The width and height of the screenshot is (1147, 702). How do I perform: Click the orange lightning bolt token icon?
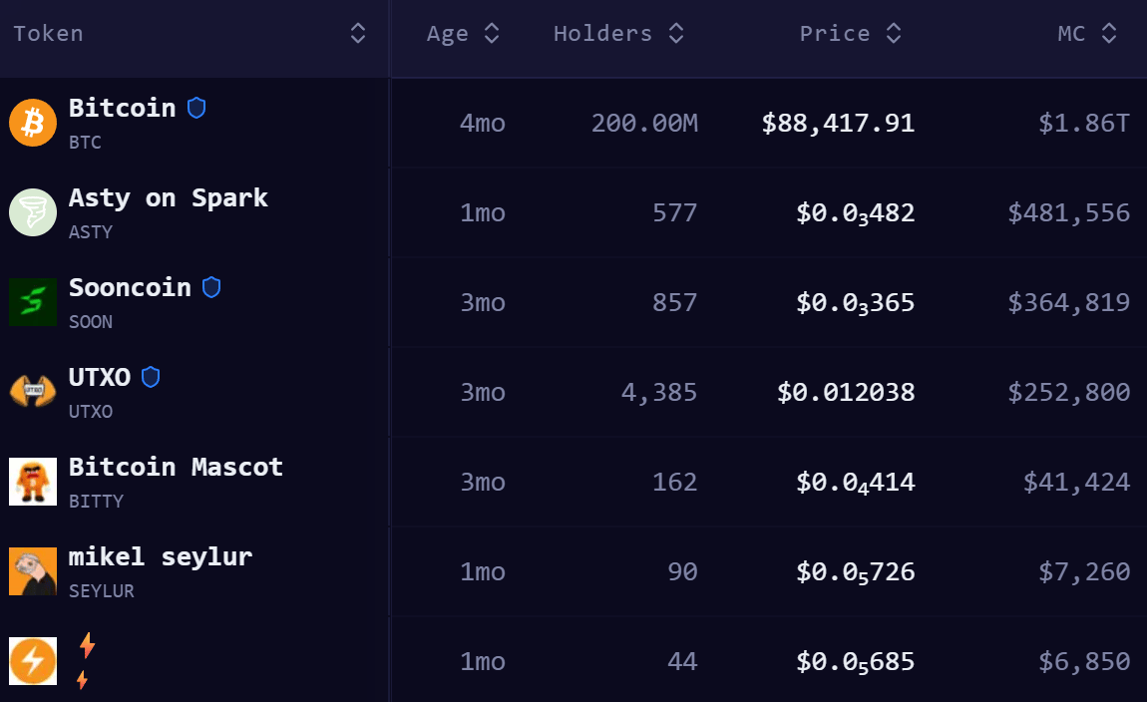33,661
